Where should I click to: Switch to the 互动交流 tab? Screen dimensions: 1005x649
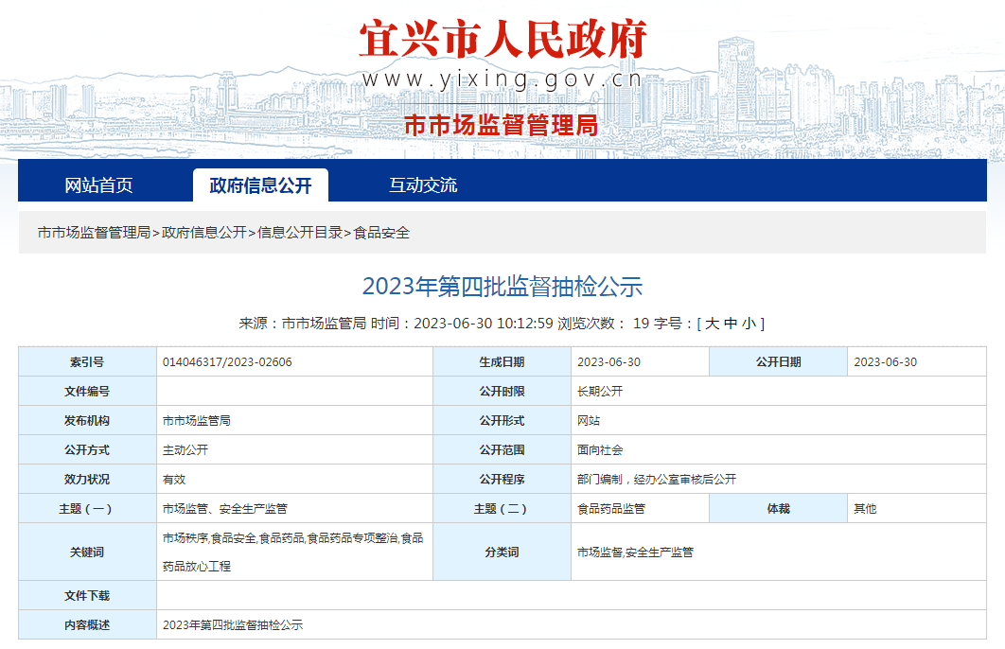click(x=423, y=185)
